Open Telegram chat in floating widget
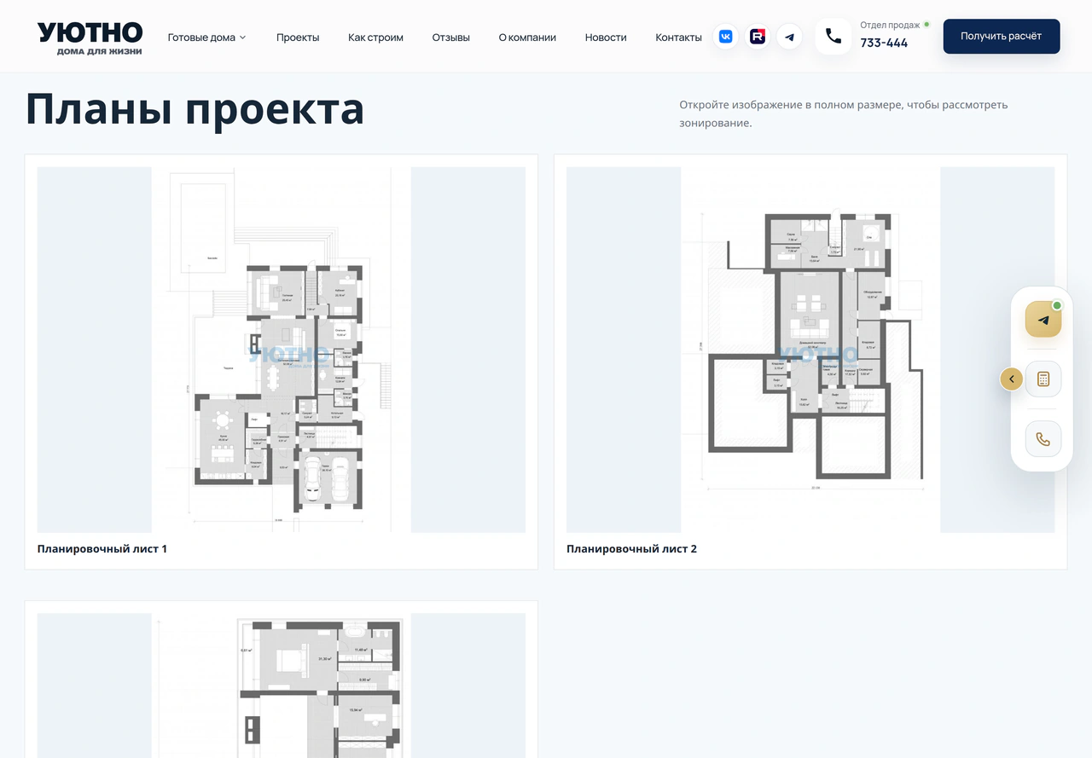This screenshot has height=758, width=1092. pos(1043,320)
